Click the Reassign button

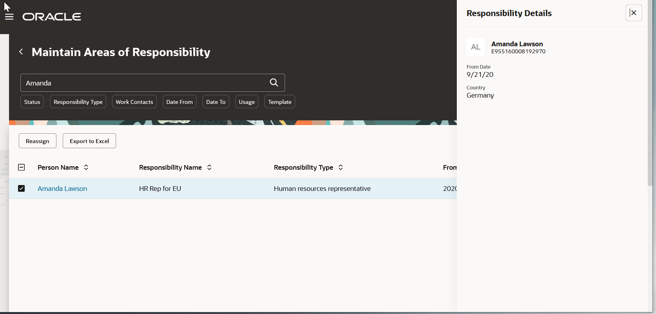(38, 141)
